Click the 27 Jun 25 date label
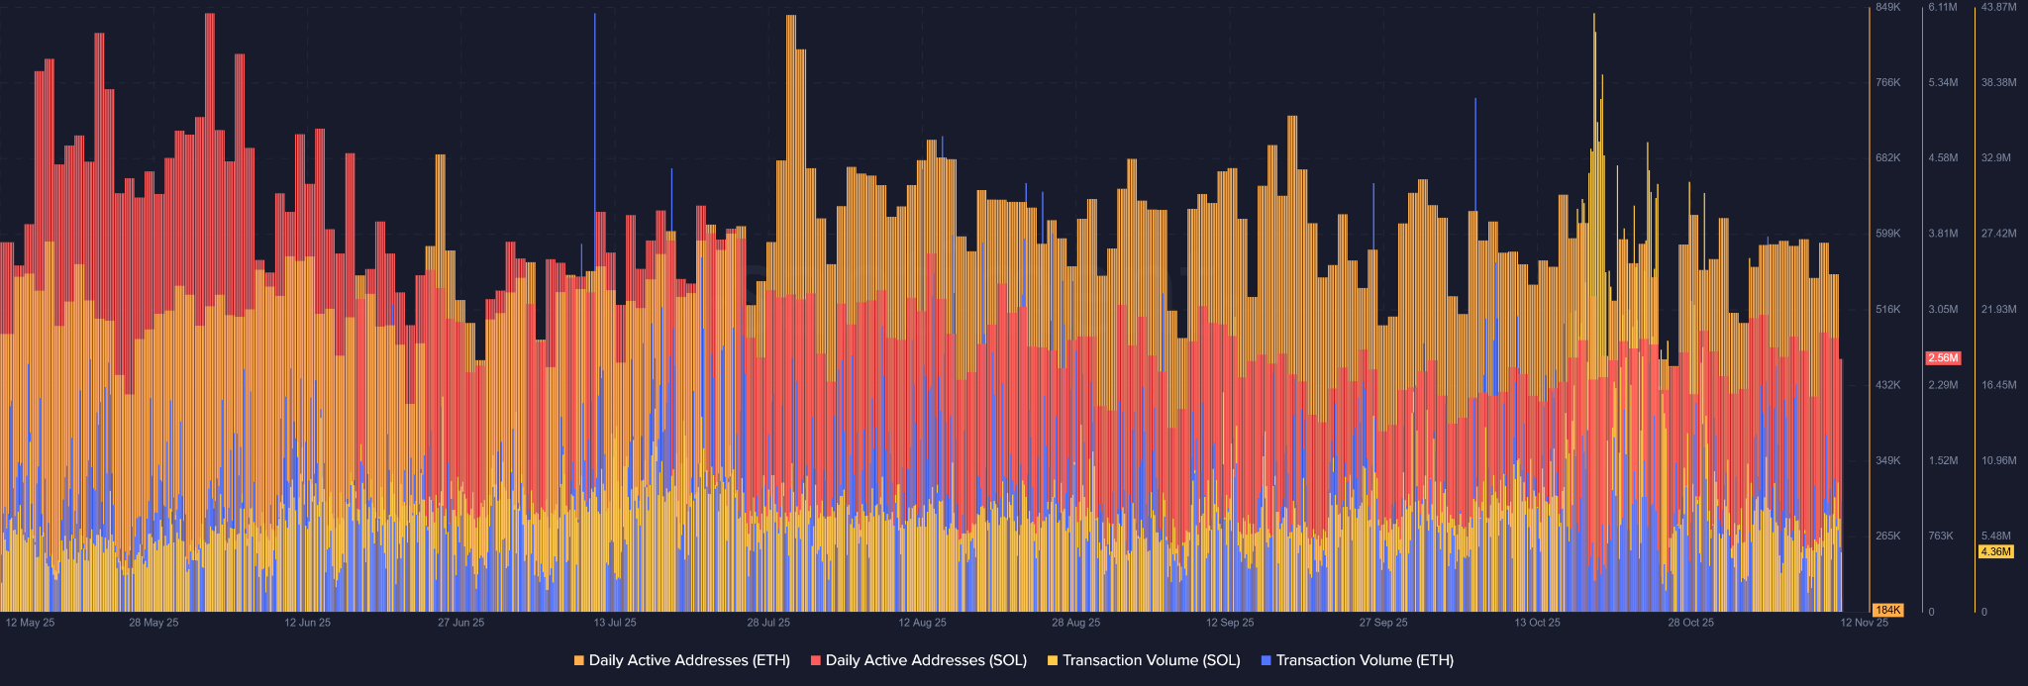 (x=461, y=623)
